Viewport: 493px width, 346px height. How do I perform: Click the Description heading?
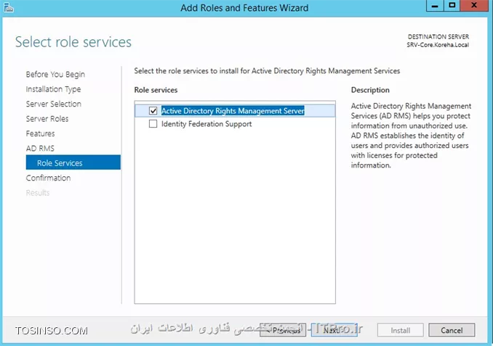pos(370,90)
